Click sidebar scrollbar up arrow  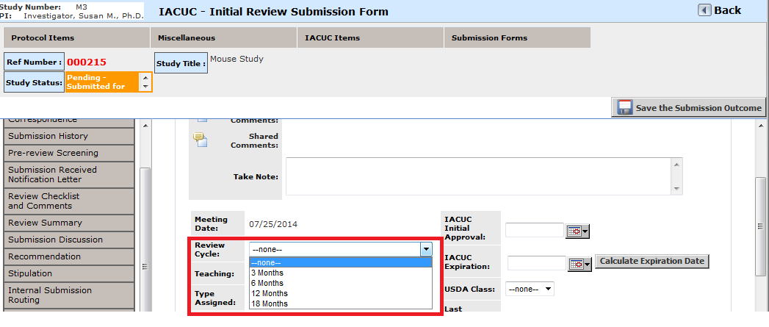pyautogui.click(x=145, y=126)
